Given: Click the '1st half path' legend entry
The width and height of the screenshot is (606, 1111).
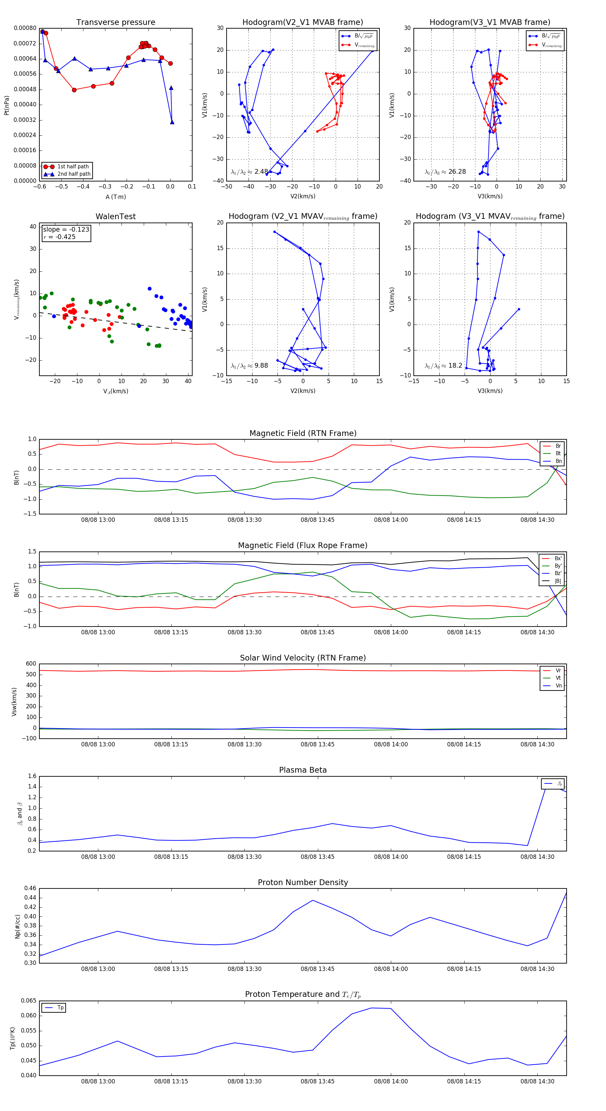Looking at the screenshot, I should point(67,166).
